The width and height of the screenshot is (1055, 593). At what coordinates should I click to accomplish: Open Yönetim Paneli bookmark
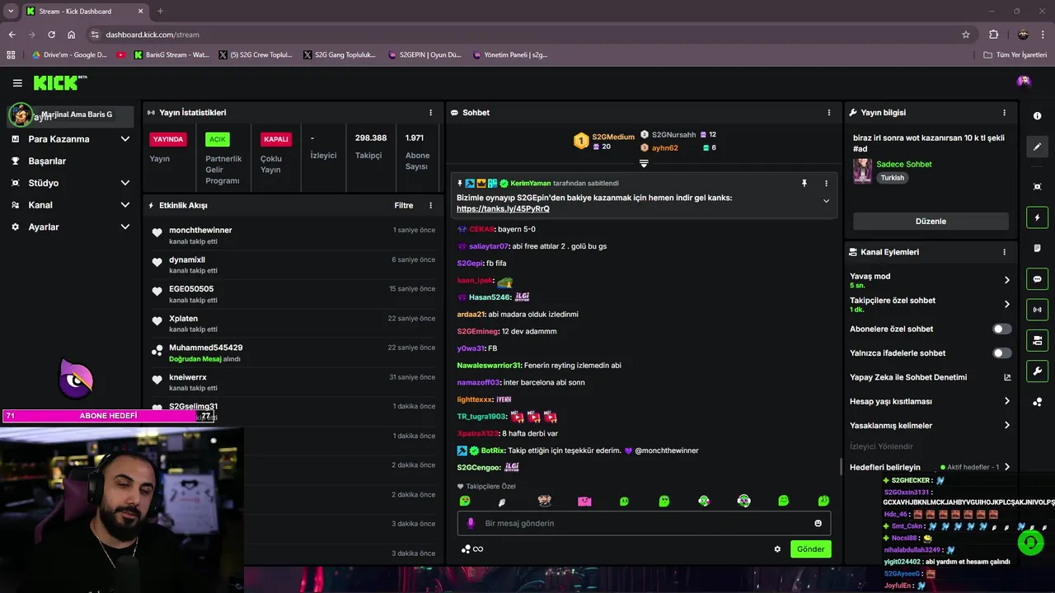510,55
